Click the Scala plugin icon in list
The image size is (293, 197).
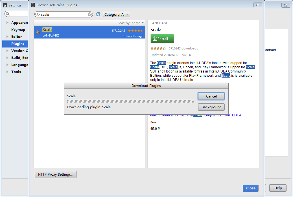pyautogui.click(x=38, y=32)
